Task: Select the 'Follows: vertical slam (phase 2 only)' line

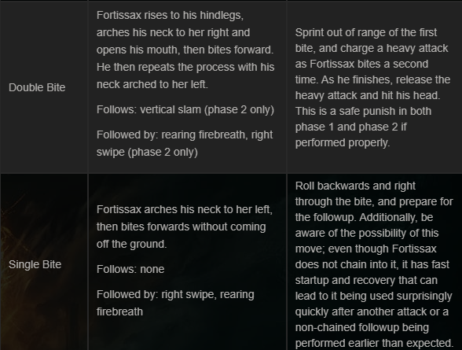Action: (185, 109)
